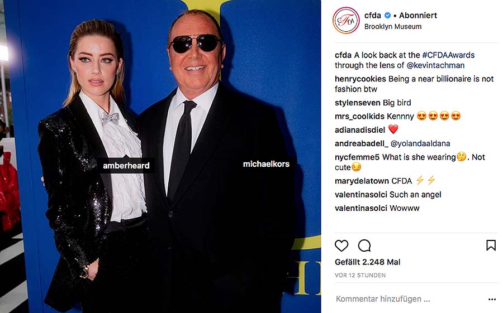View the Gefällt 2.248 Mal likes list
Image resolution: width=503 pixels, height=313 pixels.
coord(367,262)
